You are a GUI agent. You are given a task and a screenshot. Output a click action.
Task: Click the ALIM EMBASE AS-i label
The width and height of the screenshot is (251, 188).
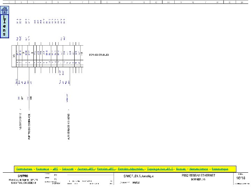[69, 127]
